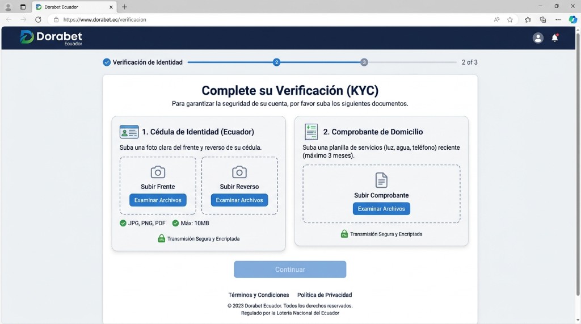Image resolution: width=581 pixels, height=324 pixels.
Task: Open the Copilot icon in browser toolbar
Action: coord(573,20)
